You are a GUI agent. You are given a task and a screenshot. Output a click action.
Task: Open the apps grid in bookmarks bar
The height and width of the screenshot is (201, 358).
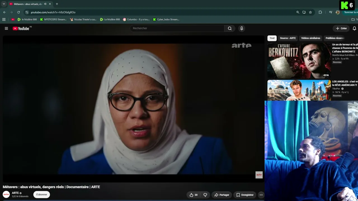4,20
